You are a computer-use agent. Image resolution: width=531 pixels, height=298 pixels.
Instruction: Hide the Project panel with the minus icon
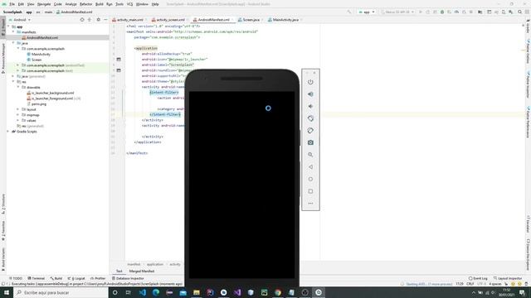(105, 20)
